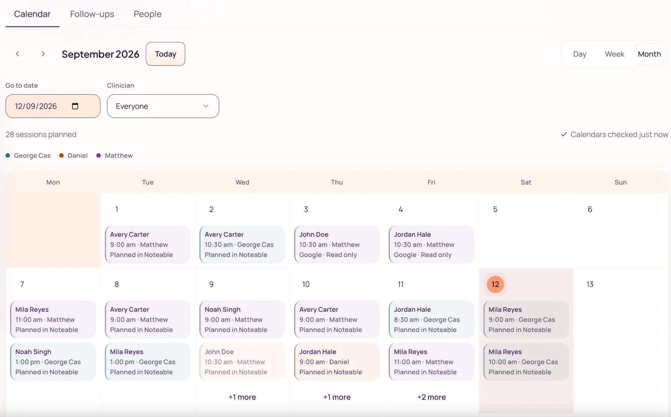The image size is (671, 417).
Task: Open Mila Reyes 9:00 am session on the 12th
Action: click(526, 320)
